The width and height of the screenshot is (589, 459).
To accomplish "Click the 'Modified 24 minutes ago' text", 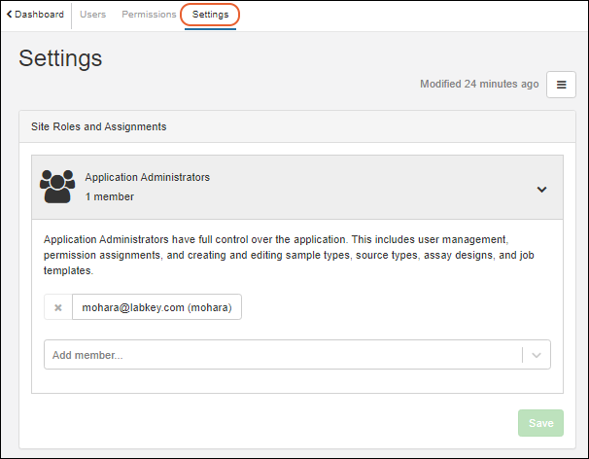I will pos(479,85).
